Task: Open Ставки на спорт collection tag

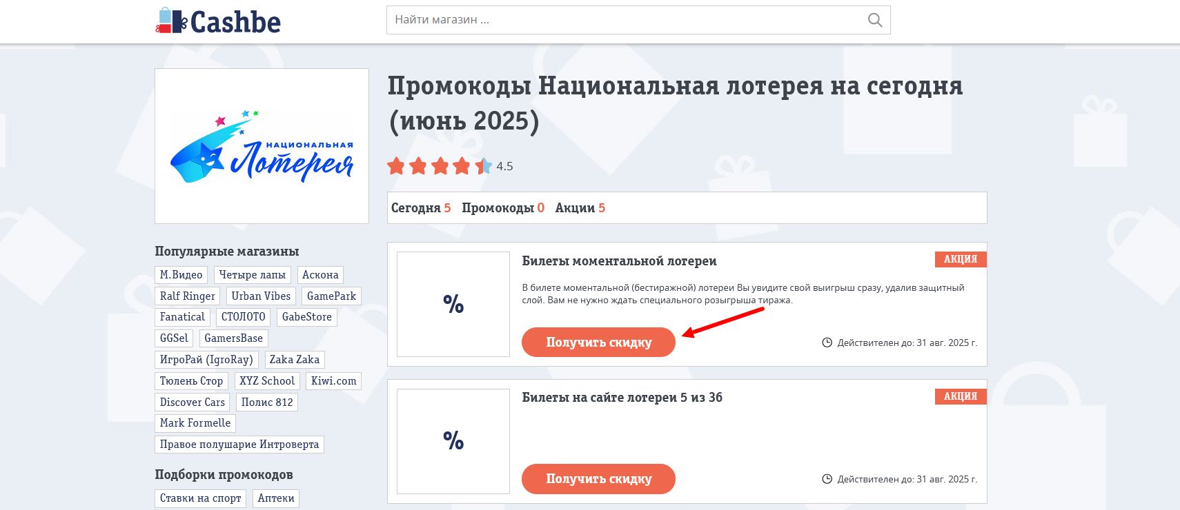Action: [x=201, y=498]
